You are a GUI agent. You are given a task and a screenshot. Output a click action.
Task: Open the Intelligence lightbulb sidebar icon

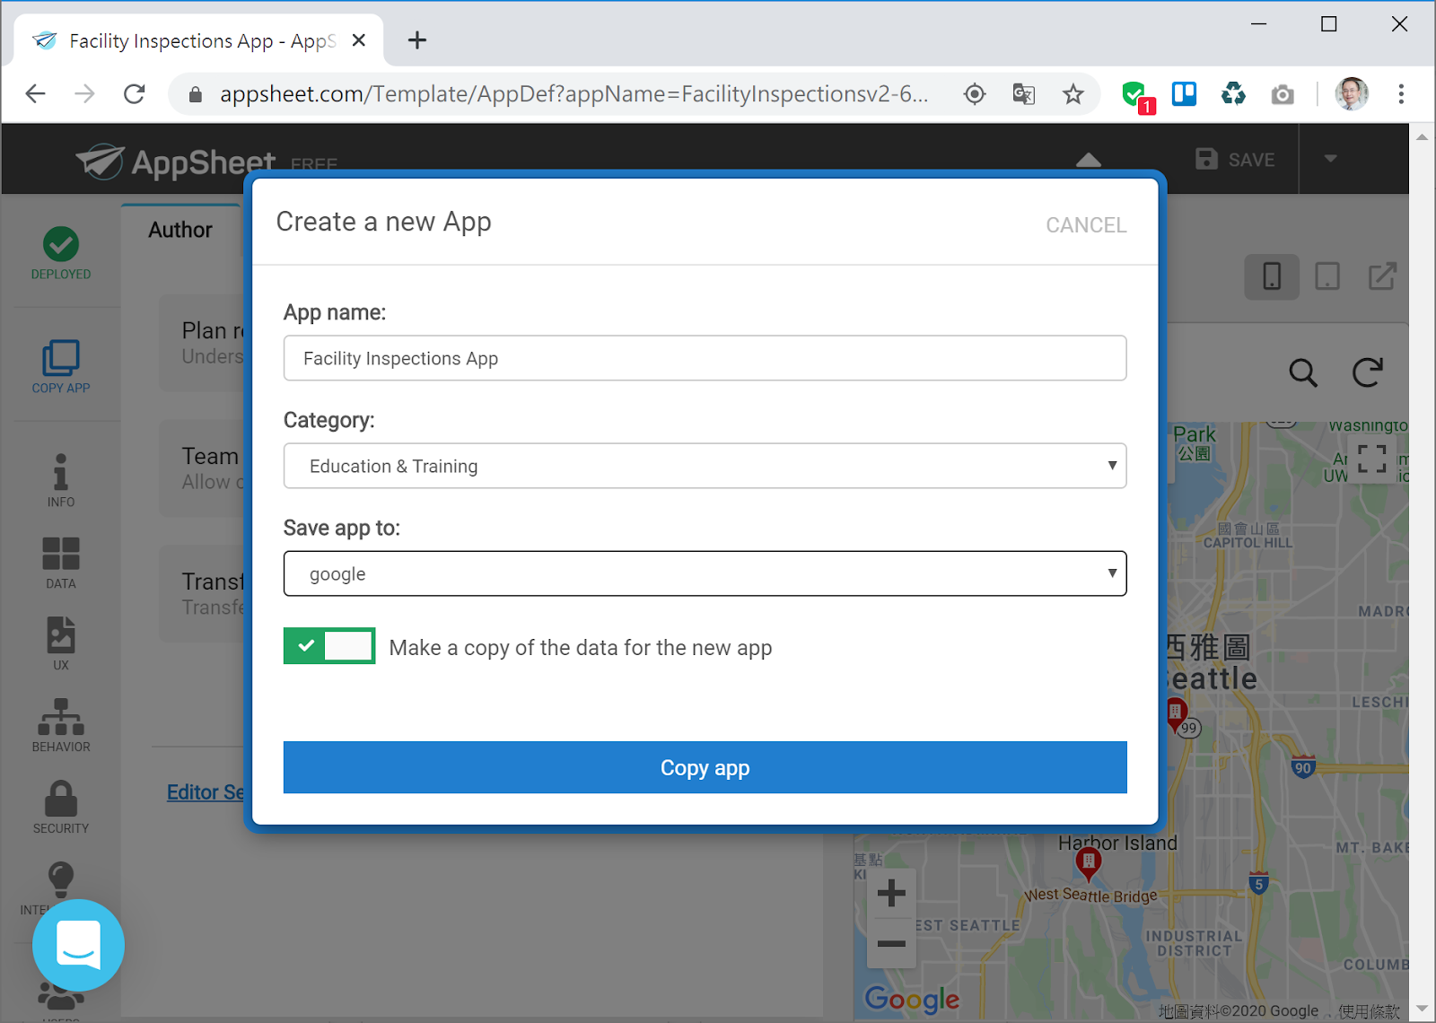tap(61, 881)
